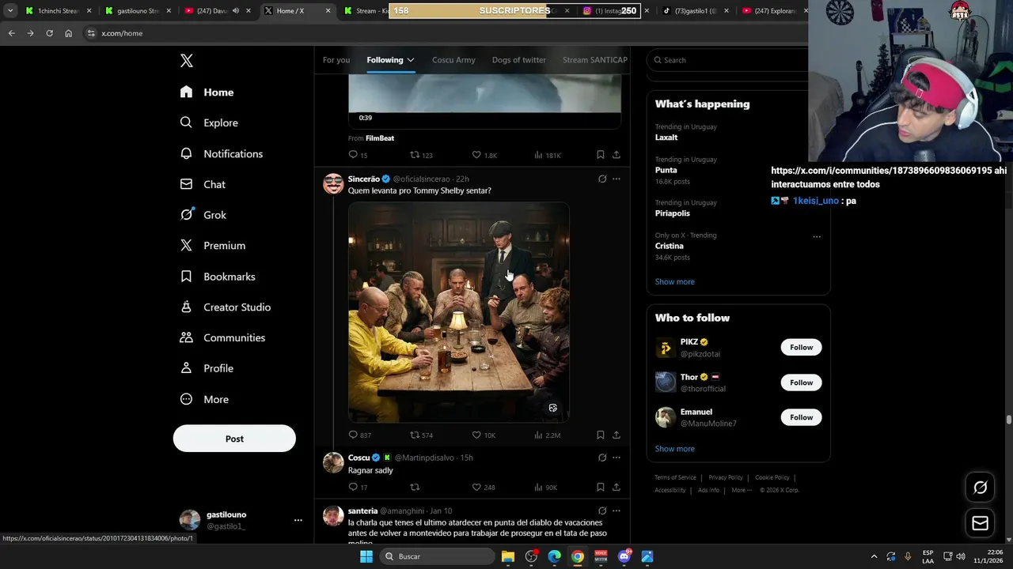Viewport: 1013px width, 569px height.
Task: Follow the Emanuel account
Action: pyautogui.click(x=801, y=417)
